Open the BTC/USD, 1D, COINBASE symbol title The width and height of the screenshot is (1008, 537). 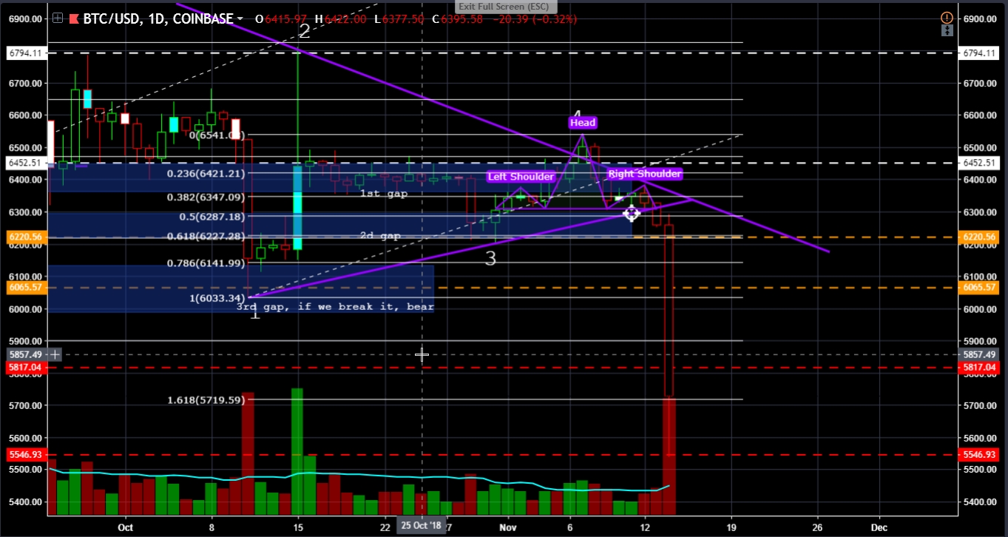coord(158,19)
